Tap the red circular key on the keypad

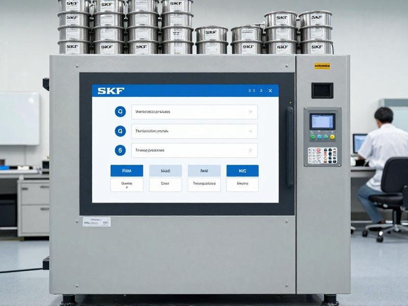pyautogui.click(x=319, y=150)
